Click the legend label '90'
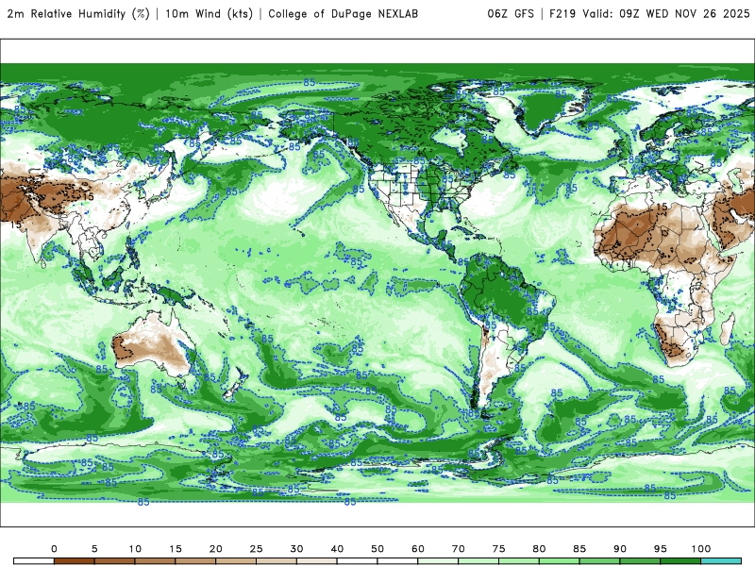 click(620, 549)
